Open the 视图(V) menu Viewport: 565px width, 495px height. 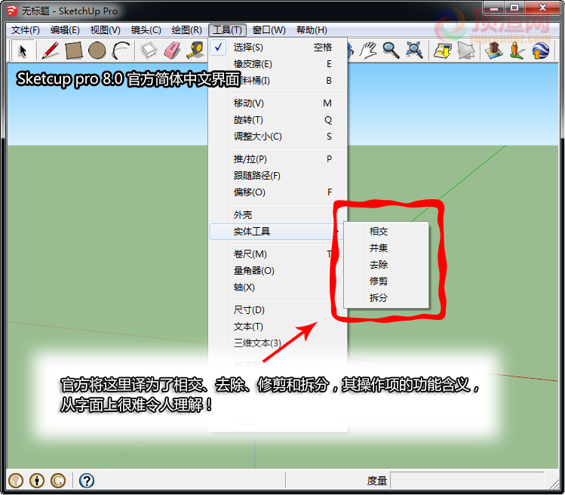tap(105, 30)
